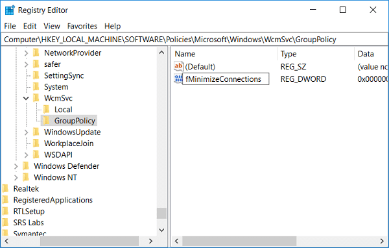The image size is (389, 248).
Task: Click the fMinimizeConnections name edit box
Action: point(226,79)
